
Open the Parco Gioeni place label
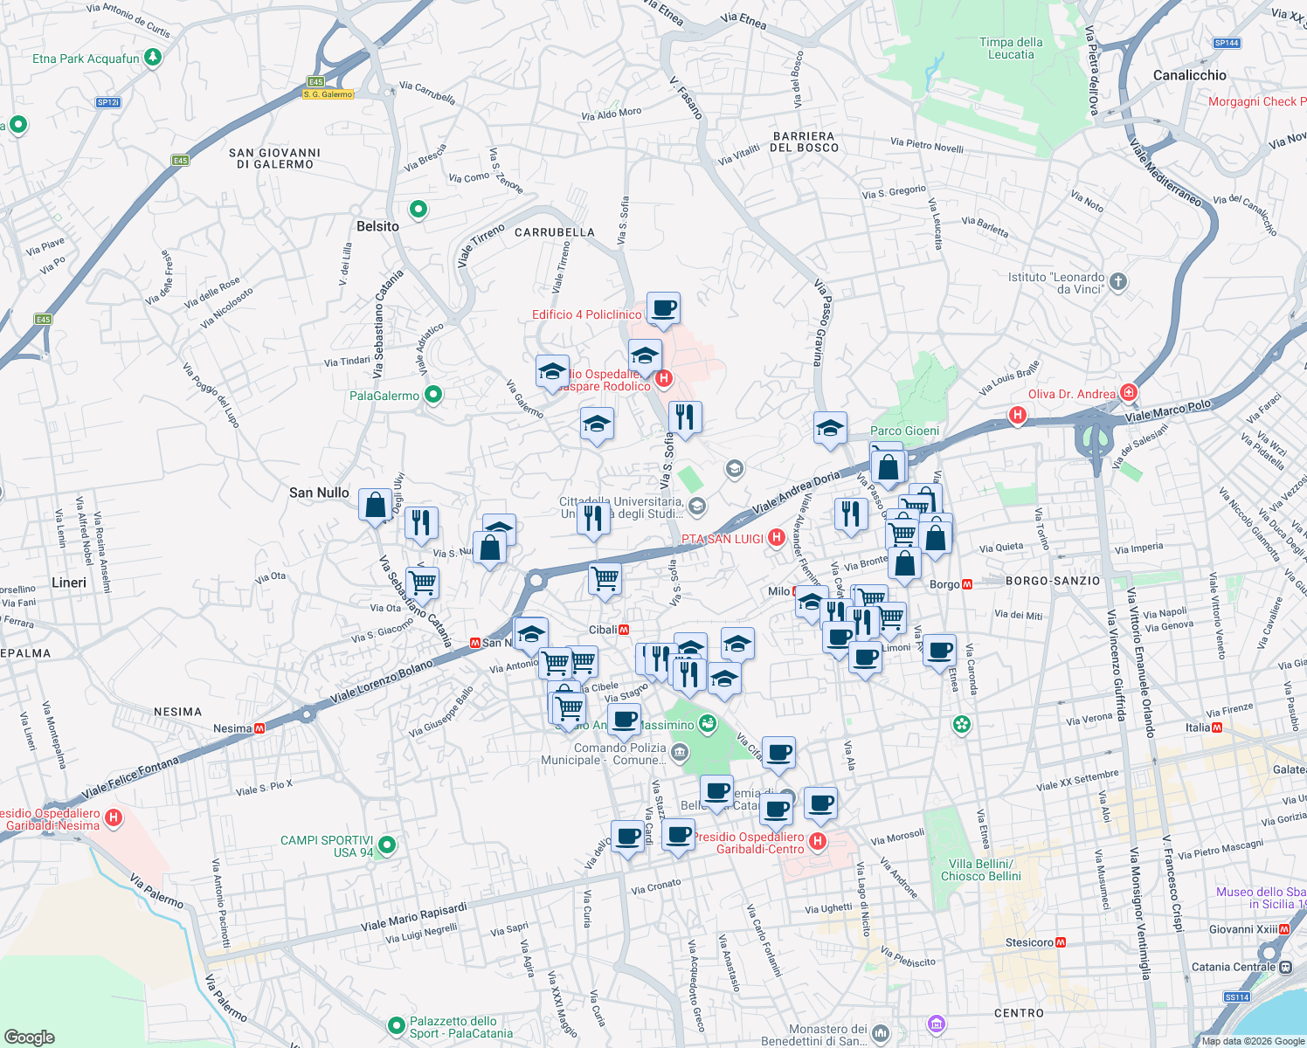pyautogui.click(x=904, y=431)
